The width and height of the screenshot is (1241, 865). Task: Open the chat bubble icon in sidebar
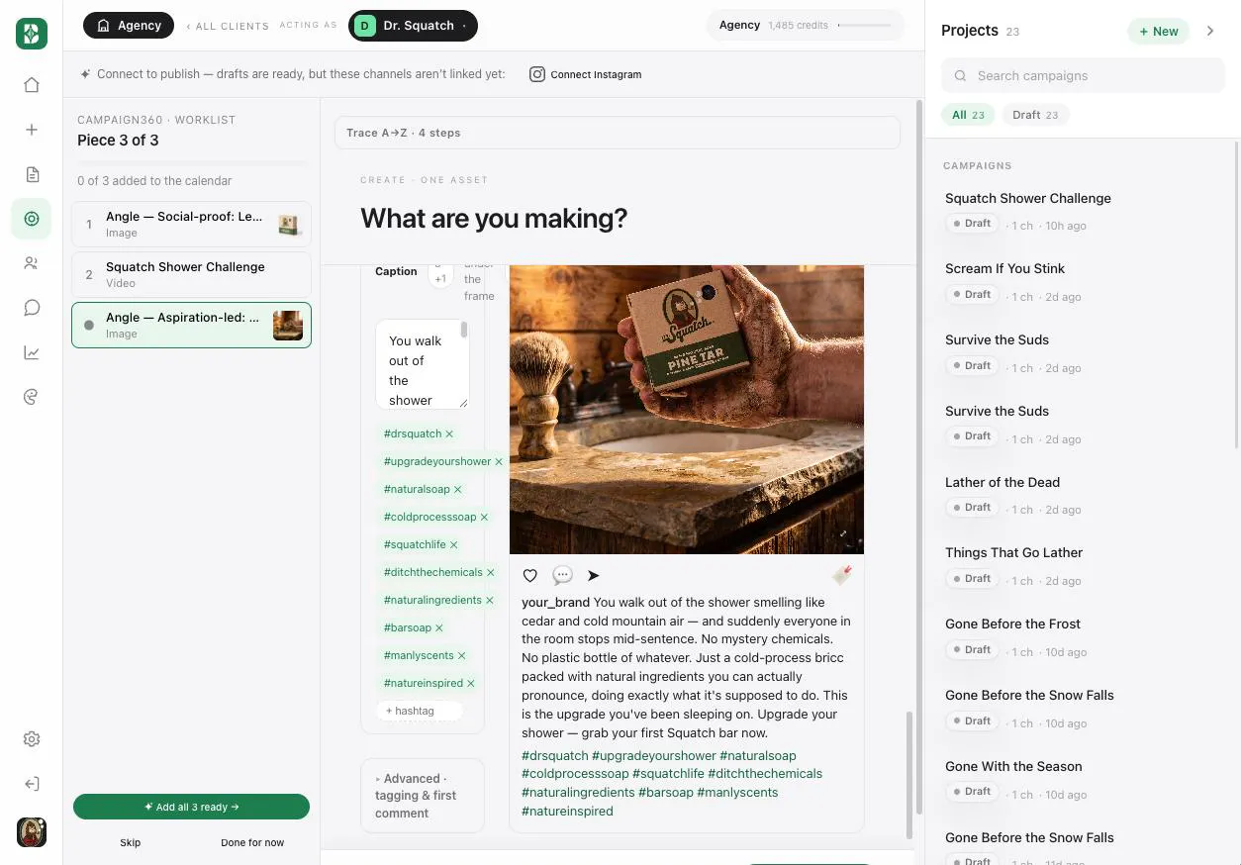coord(32,308)
